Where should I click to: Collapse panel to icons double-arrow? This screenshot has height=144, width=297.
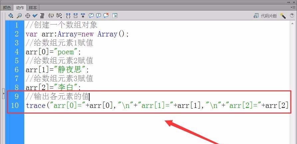point(288,2)
